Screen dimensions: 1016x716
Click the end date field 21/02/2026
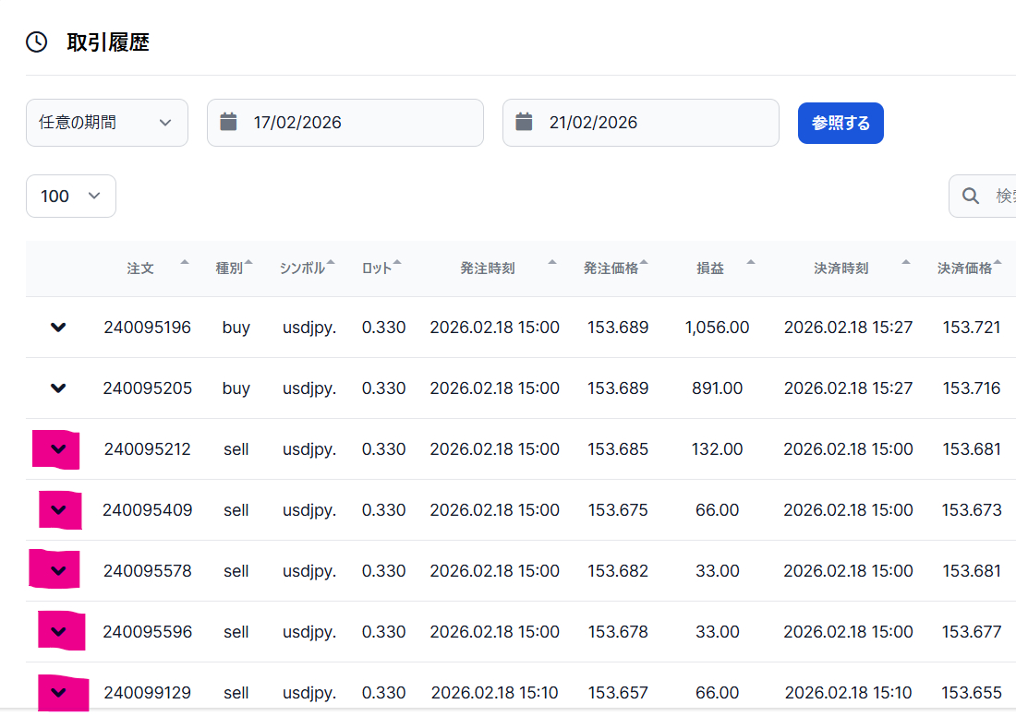point(641,123)
